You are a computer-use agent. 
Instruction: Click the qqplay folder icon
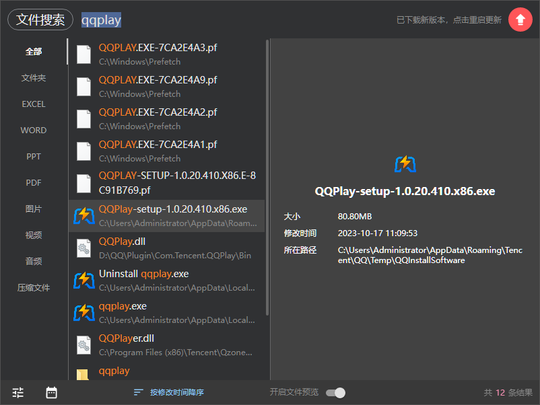[x=83, y=374]
